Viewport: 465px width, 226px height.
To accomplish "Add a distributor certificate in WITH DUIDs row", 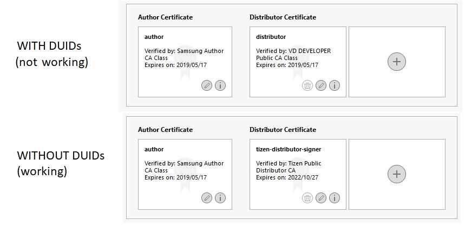I will point(397,62).
